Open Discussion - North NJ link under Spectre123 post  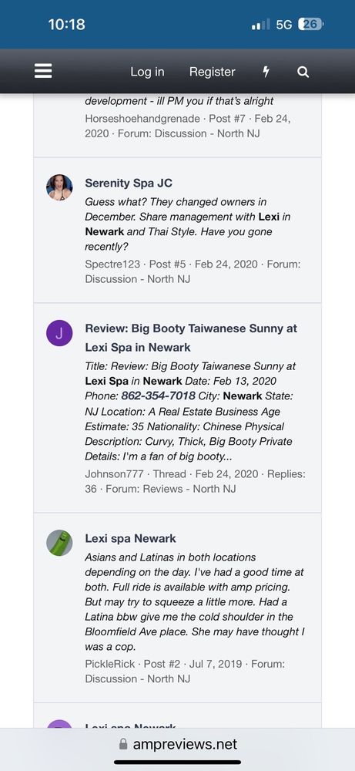tap(138, 279)
